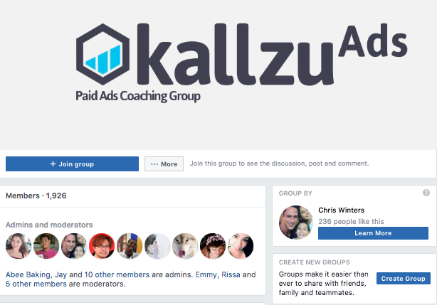
Task: Click the first admin avatar with red-haired woman
Action: 19,246
